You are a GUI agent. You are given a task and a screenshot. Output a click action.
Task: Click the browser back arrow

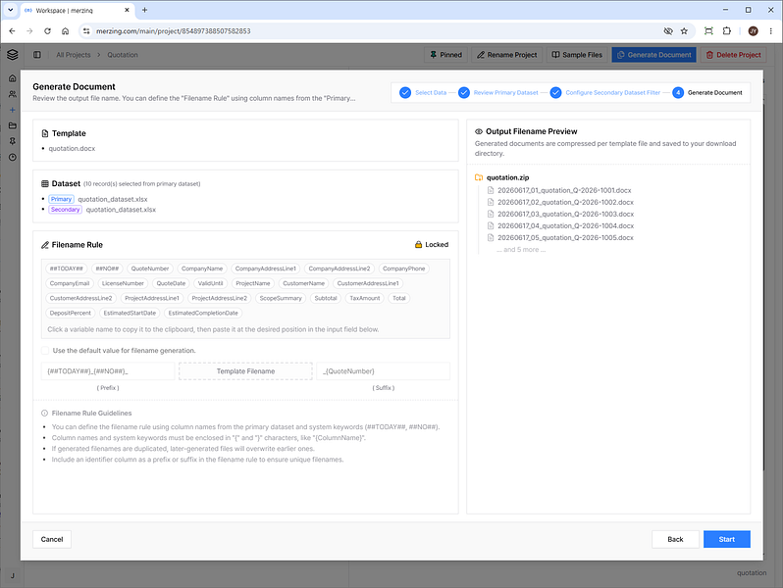point(12,31)
